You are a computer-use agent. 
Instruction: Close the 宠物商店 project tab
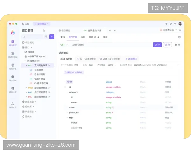tap(48, 24)
